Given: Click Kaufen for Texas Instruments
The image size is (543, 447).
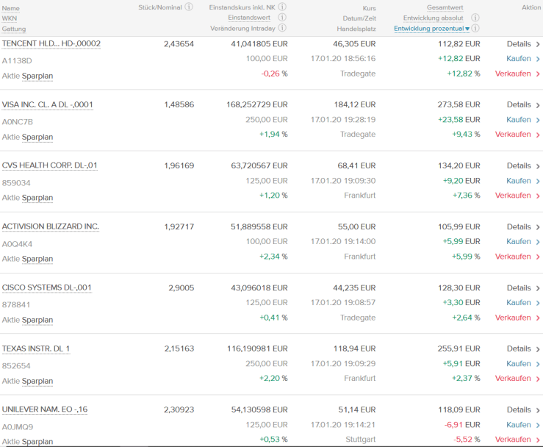Looking at the screenshot, I should click(x=519, y=363).
